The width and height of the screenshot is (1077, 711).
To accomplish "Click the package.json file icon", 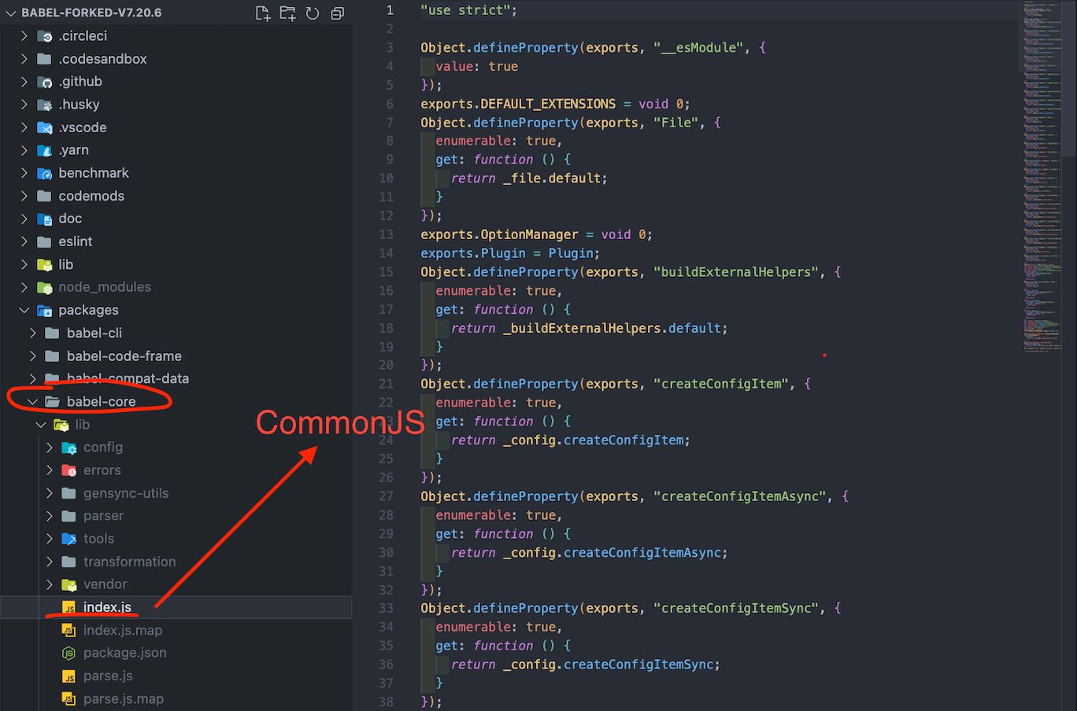I will 69,653.
